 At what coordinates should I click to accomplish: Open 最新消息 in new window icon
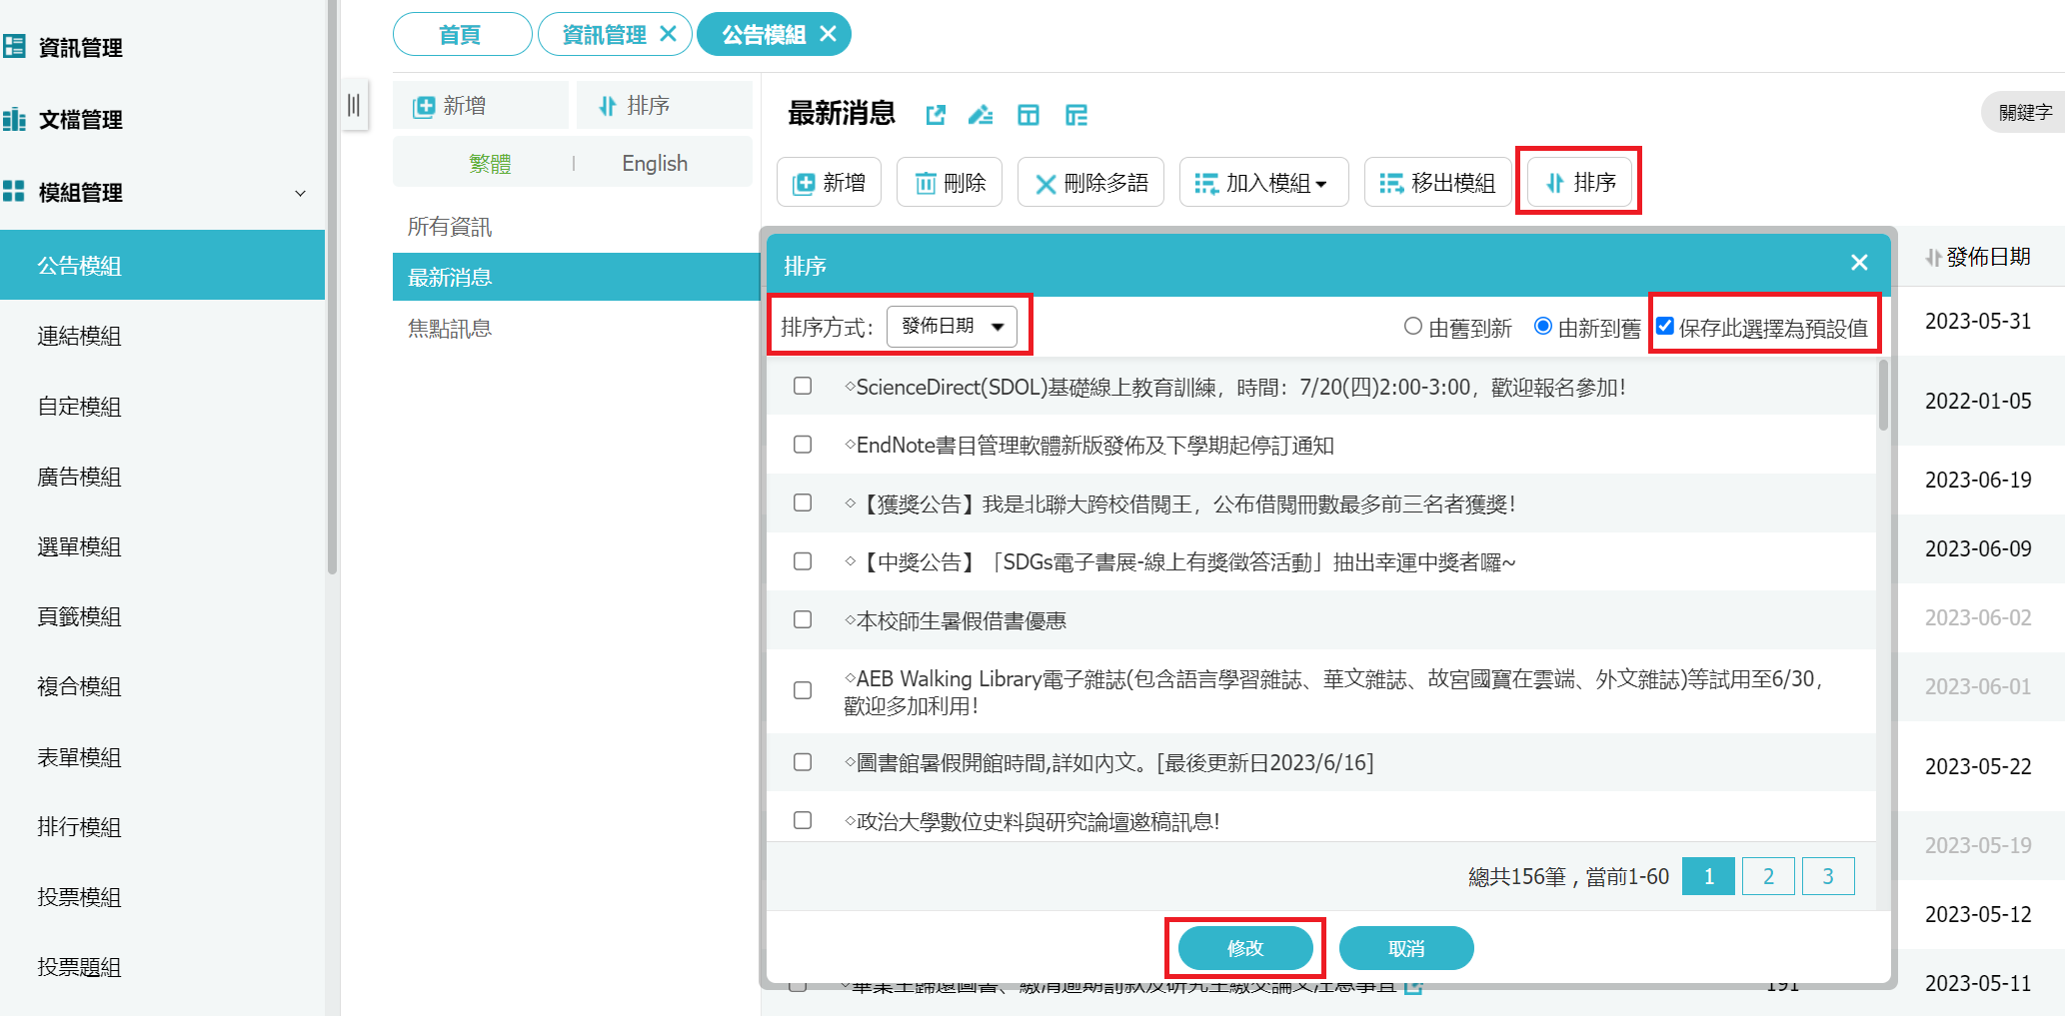pos(936,115)
